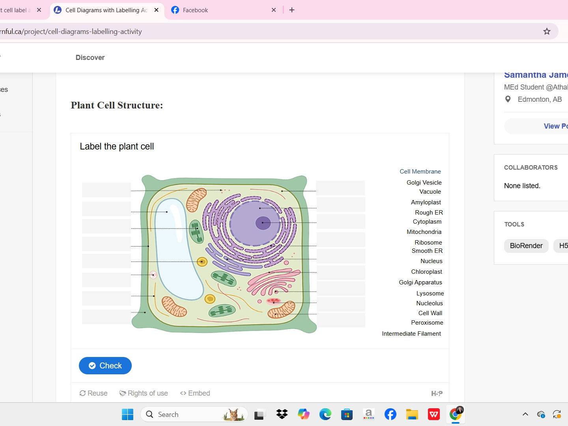Click the Windows Start button

pos(127,414)
